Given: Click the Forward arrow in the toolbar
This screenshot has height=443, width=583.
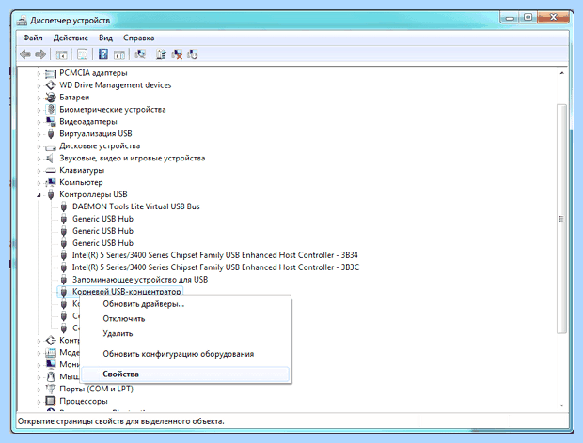Looking at the screenshot, I should pos(40,54).
